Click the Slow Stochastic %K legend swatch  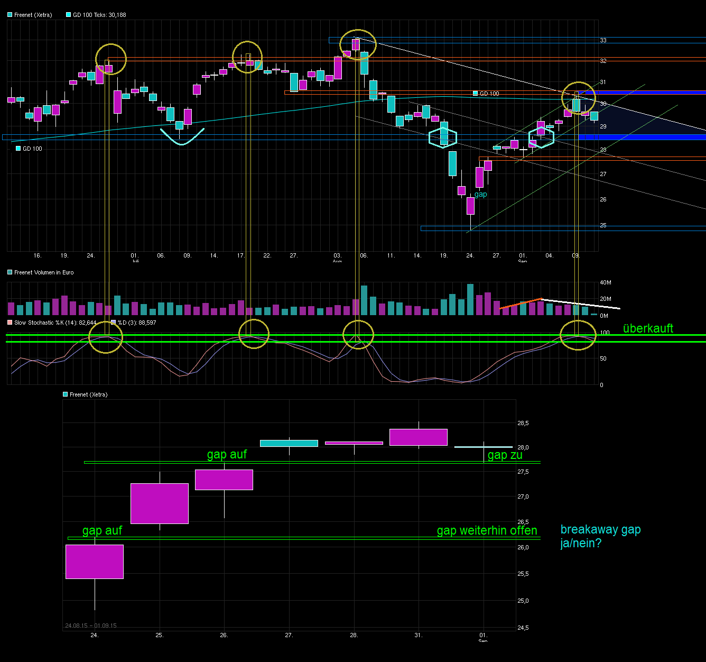(10, 322)
